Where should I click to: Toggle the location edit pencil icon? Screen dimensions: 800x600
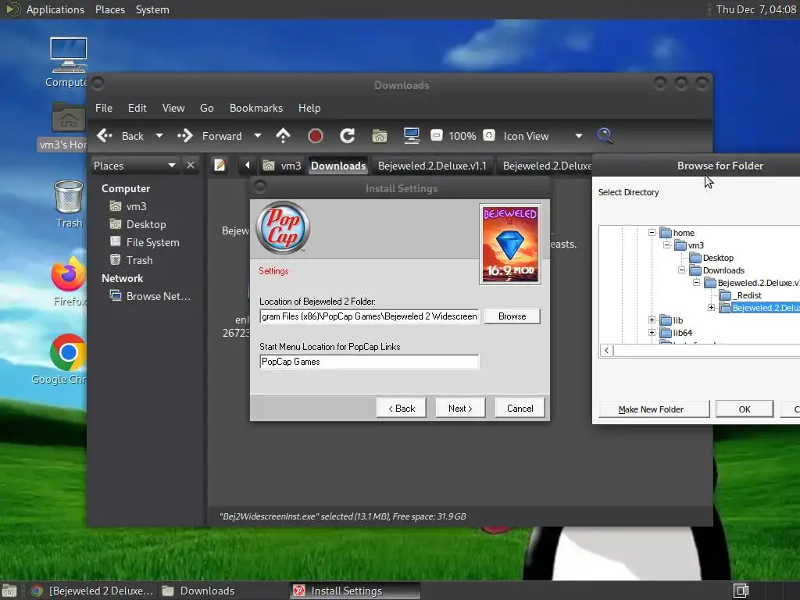(220, 166)
